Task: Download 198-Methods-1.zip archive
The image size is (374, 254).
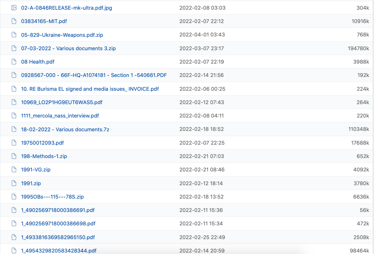Action: click(x=44, y=156)
